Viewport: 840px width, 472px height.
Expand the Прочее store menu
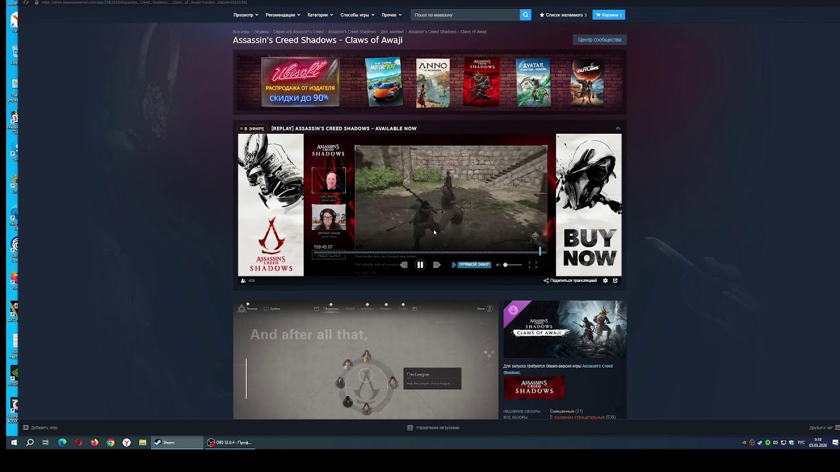coord(391,14)
